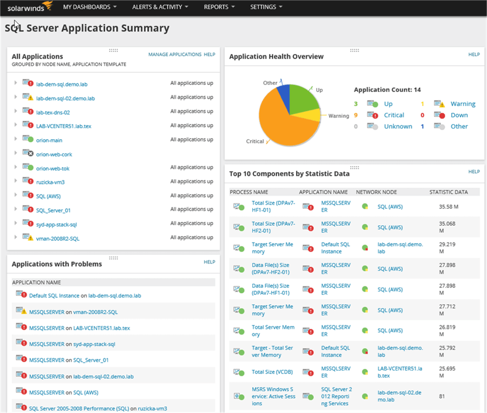Open Help for Applications with Problems

pos(209,262)
